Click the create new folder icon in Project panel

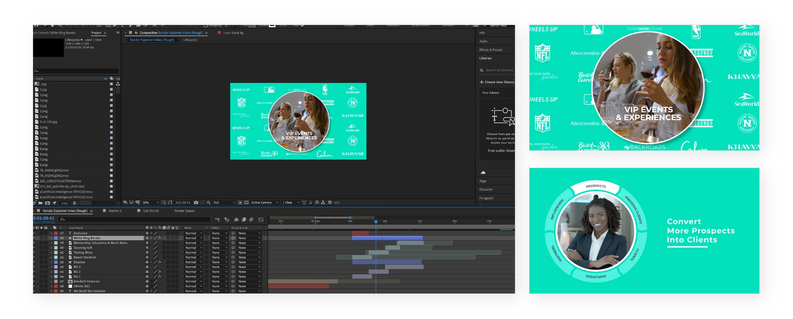(x=41, y=203)
